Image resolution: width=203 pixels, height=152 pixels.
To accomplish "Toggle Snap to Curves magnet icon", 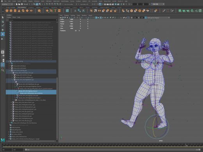I will pos(50,4).
